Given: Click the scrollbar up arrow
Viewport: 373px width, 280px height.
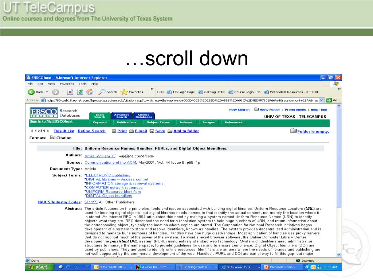Looking at the screenshot, I should click(x=339, y=106).
